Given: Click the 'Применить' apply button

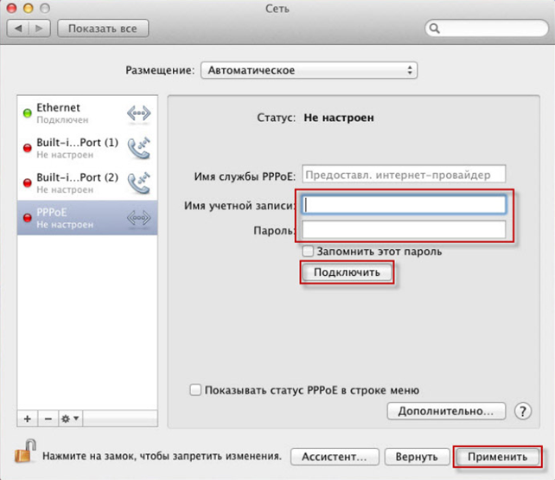Looking at the screenshot, I should (497, 456).
